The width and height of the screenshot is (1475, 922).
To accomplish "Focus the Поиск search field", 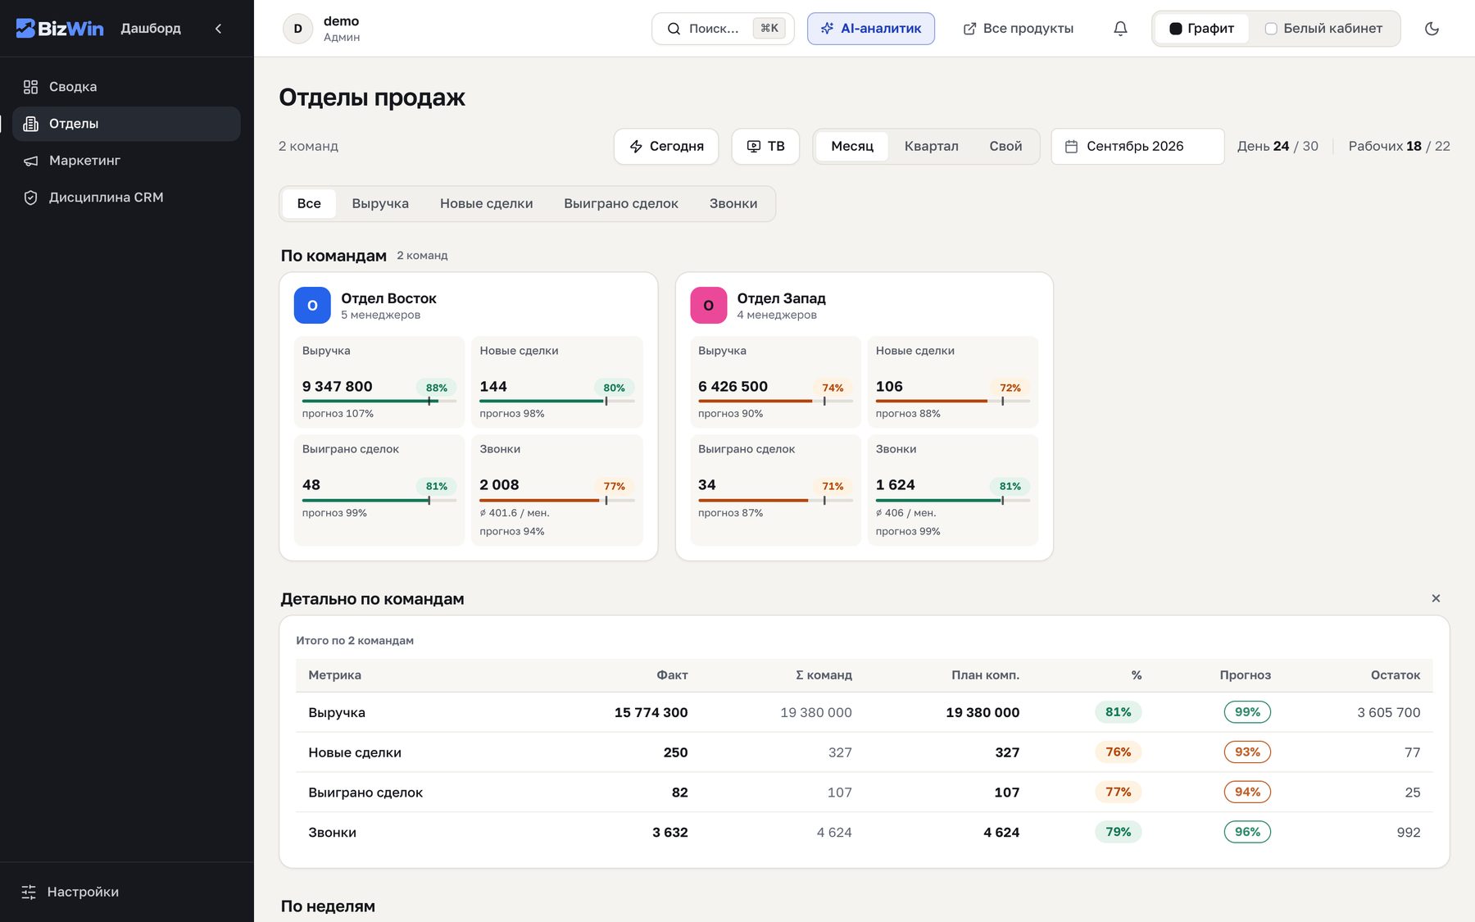I will [723, 29].
